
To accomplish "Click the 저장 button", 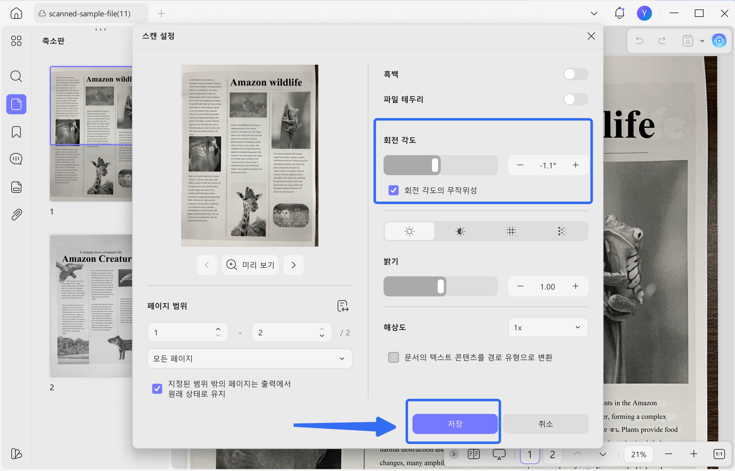I will [455, 424].
